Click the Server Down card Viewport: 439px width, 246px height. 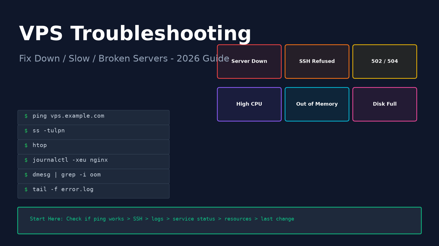click(249, 62)
